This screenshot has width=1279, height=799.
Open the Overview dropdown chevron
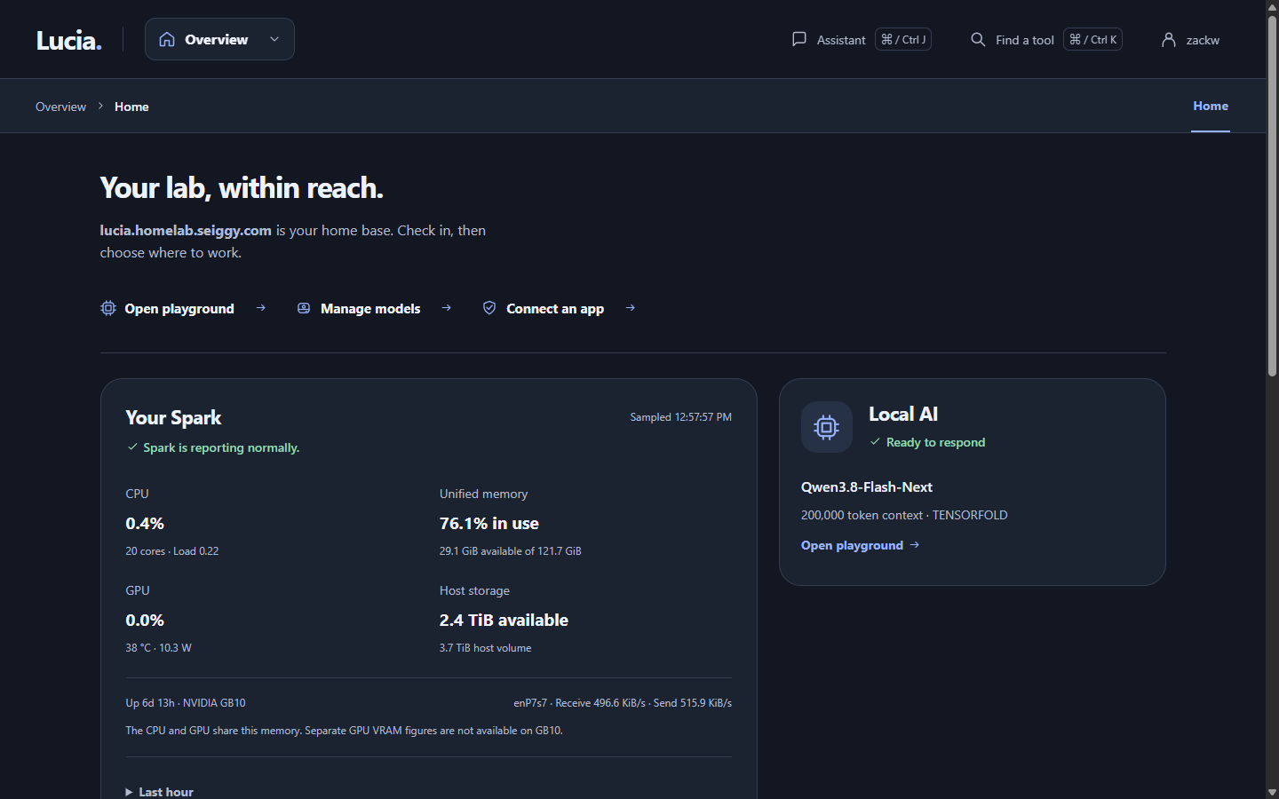click(274, 39)
